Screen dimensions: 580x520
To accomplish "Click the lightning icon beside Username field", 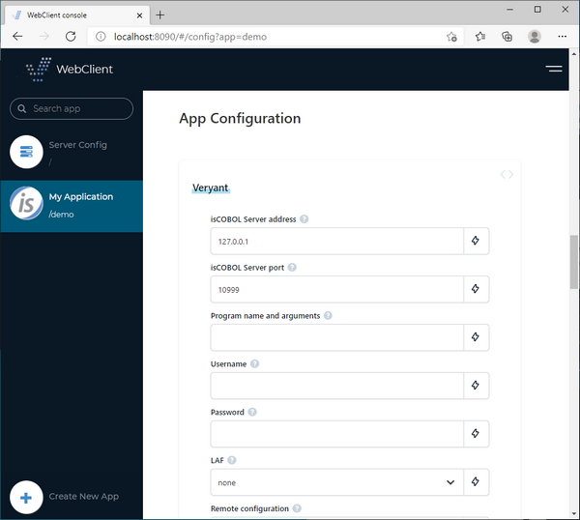I will point(476,386).
